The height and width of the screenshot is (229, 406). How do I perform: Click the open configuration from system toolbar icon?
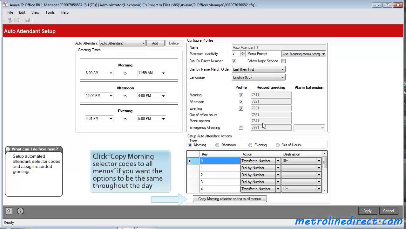10,20
